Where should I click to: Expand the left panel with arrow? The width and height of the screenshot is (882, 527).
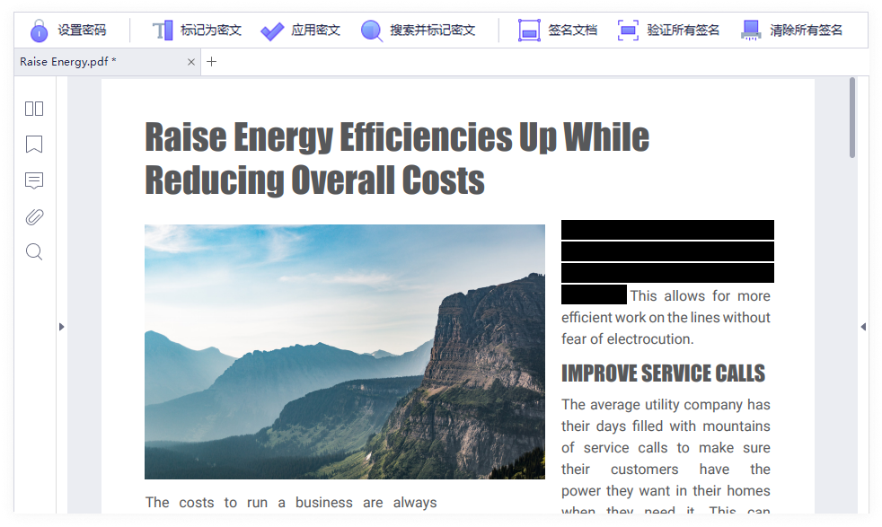[x=62, y=327]
